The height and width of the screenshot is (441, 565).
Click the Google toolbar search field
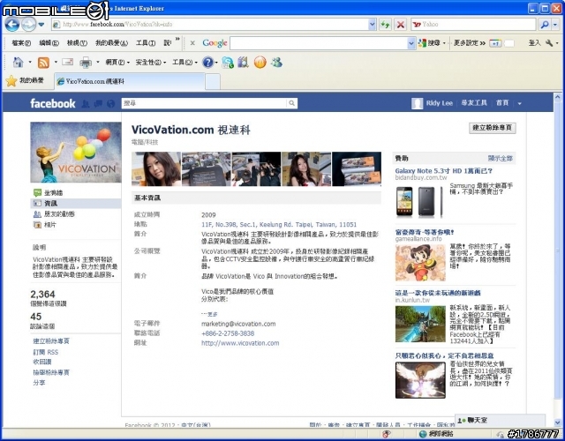click(319, 43)
